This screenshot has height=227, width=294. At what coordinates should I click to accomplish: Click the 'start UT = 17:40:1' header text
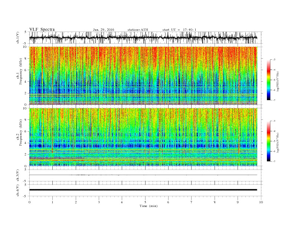pos(179,30)
